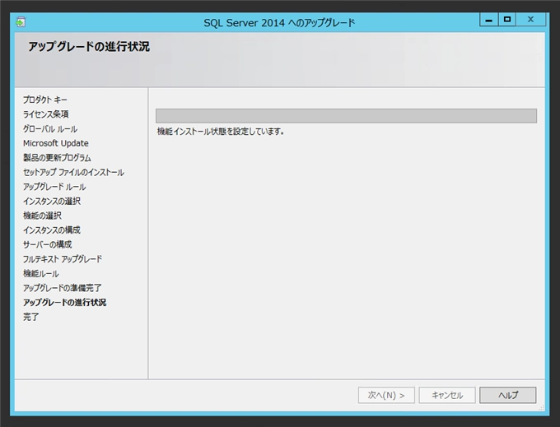Select セットアップ ファイルのインストール step
This screenshot has width=560, height=427.
[73, 172]
